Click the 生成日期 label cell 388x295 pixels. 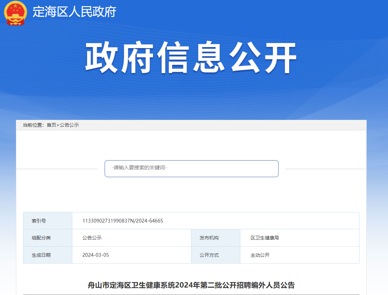[x=41, y=255]
